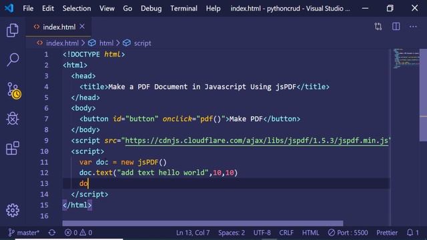Image resolution: width=427 pixels, height=240 pixels.
Task: Open the Manage gear menu
Action: coord(13,211)
